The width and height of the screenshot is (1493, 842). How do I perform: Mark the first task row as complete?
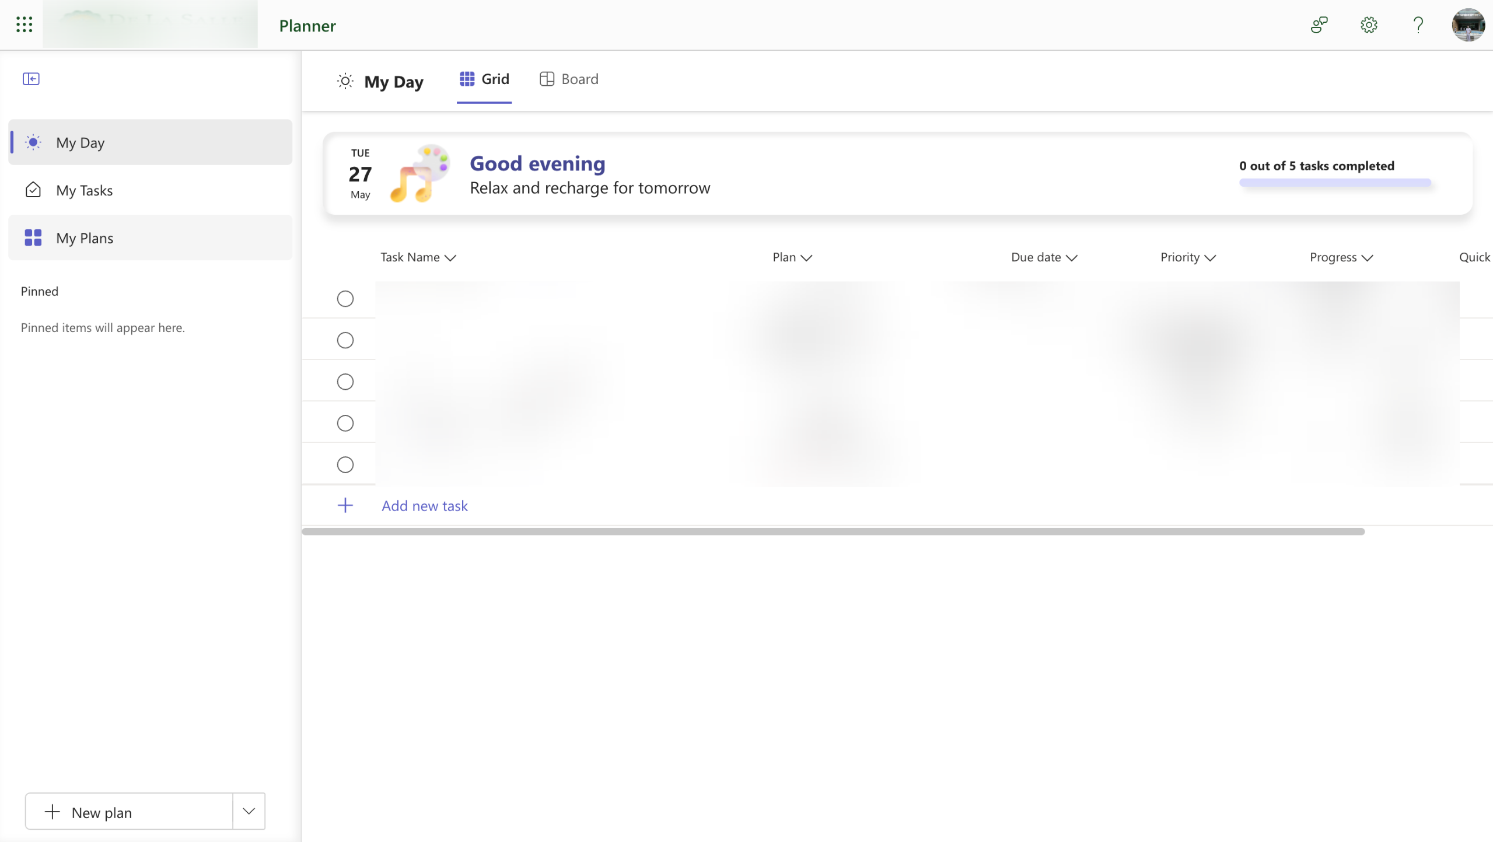point(345,299)
